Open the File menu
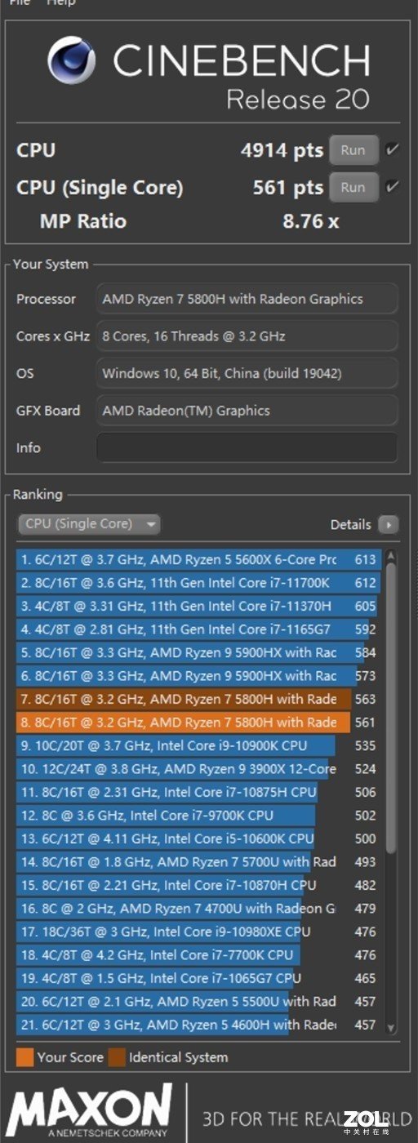 click(x=19, y=2)
